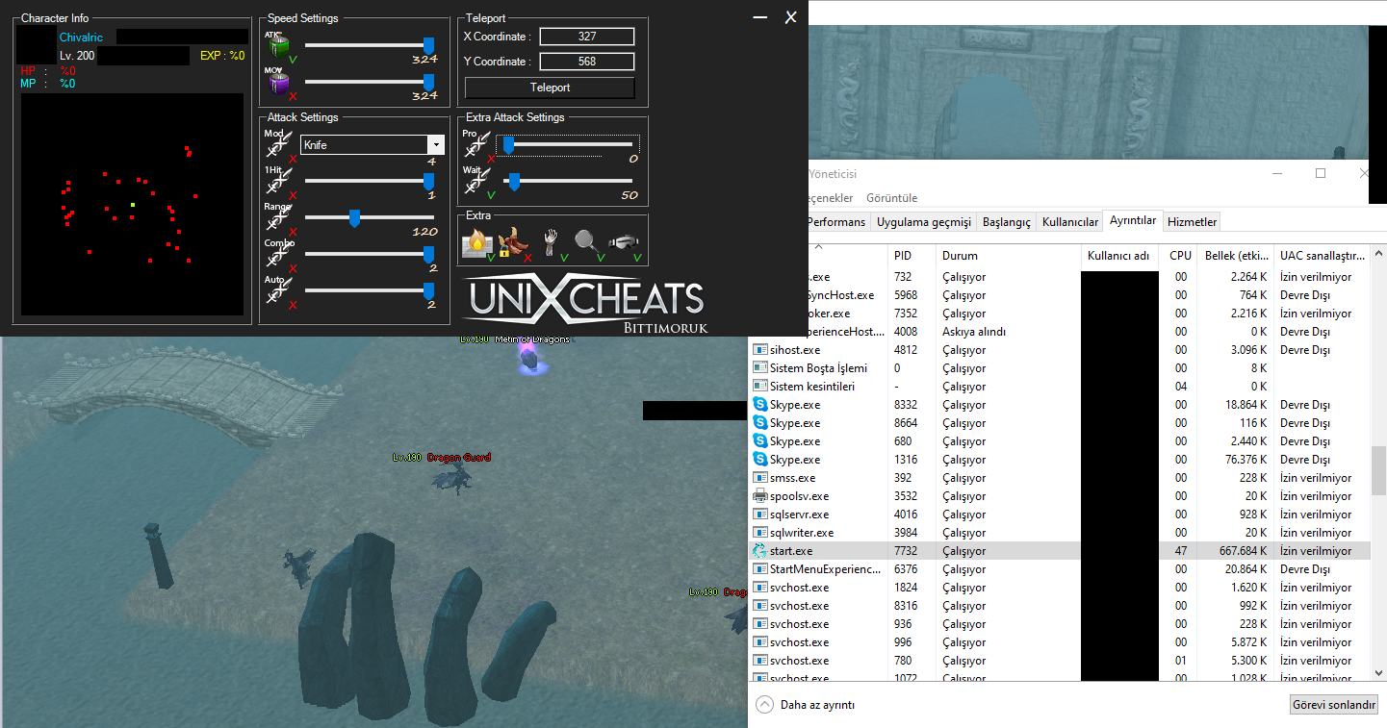The height and width of the screenshot is (728, 1387).
Task: Click the Range slider handle
Action: pyautogui.click(x=354, y=219)
